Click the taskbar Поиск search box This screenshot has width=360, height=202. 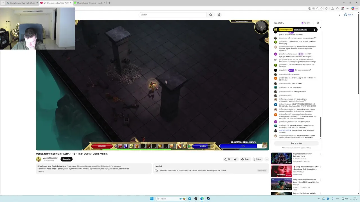tap(170, 199)
